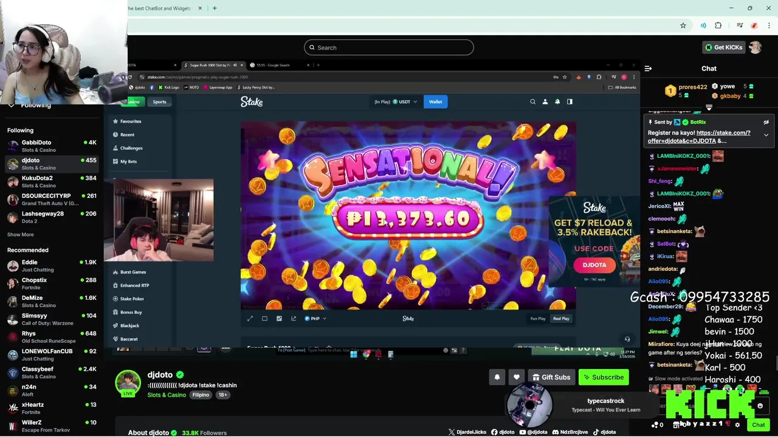The image size is (778, 437).
Task: Open recommended channel xHeartz
Action: tap(52, 408)
